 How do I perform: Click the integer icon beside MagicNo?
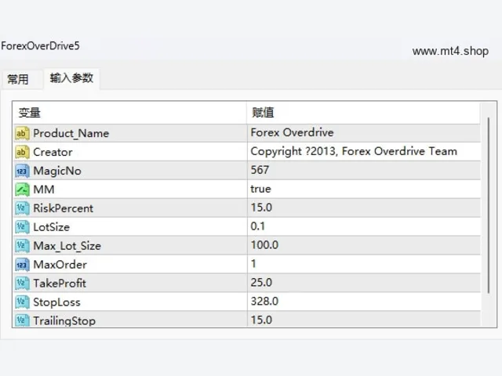(22, 171)
